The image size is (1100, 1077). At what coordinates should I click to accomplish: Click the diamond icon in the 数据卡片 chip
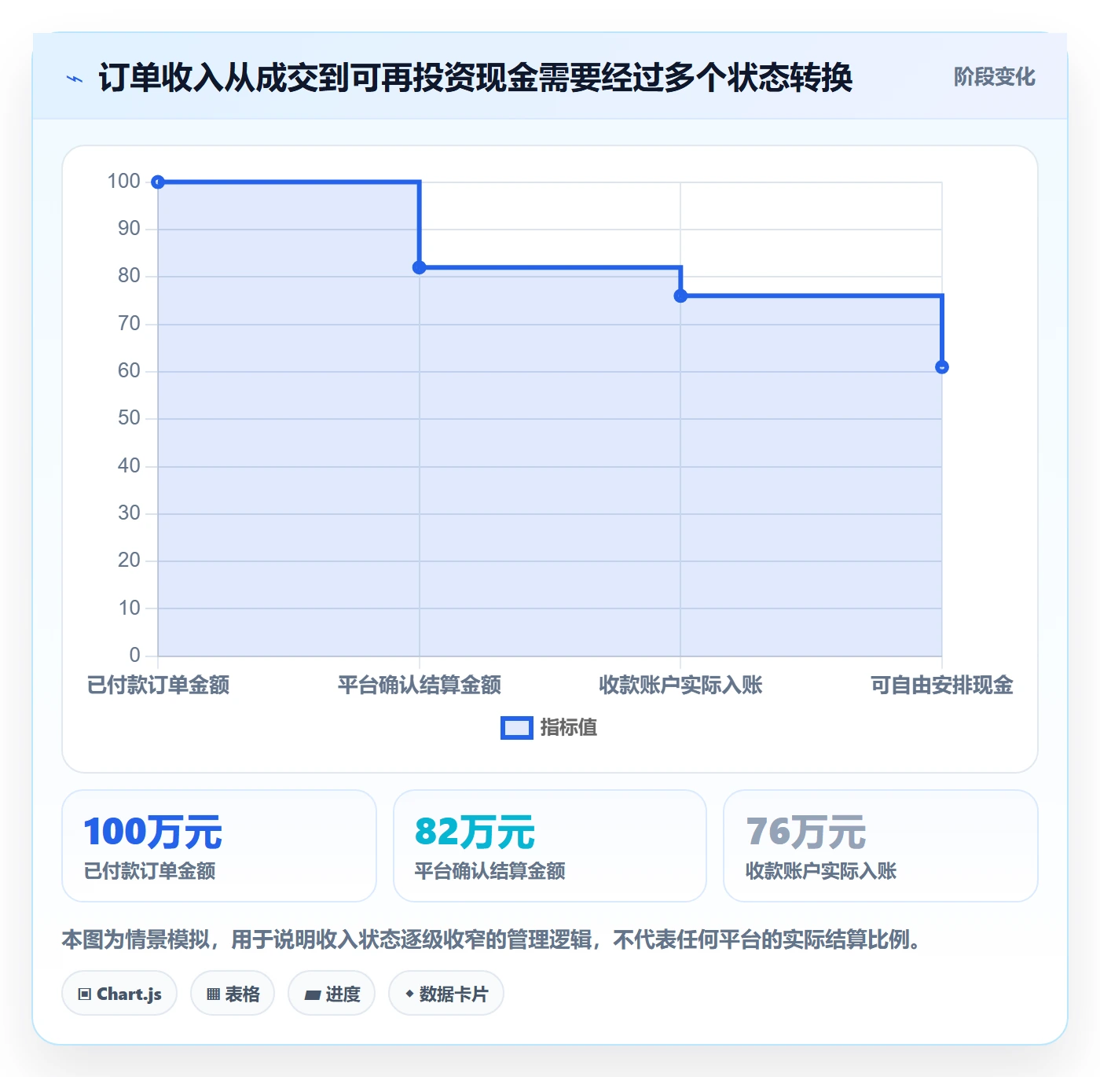tap(409, 994)
